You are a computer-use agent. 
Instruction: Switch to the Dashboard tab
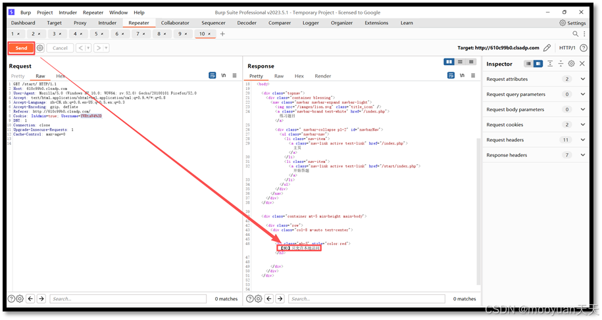(23, 23)
